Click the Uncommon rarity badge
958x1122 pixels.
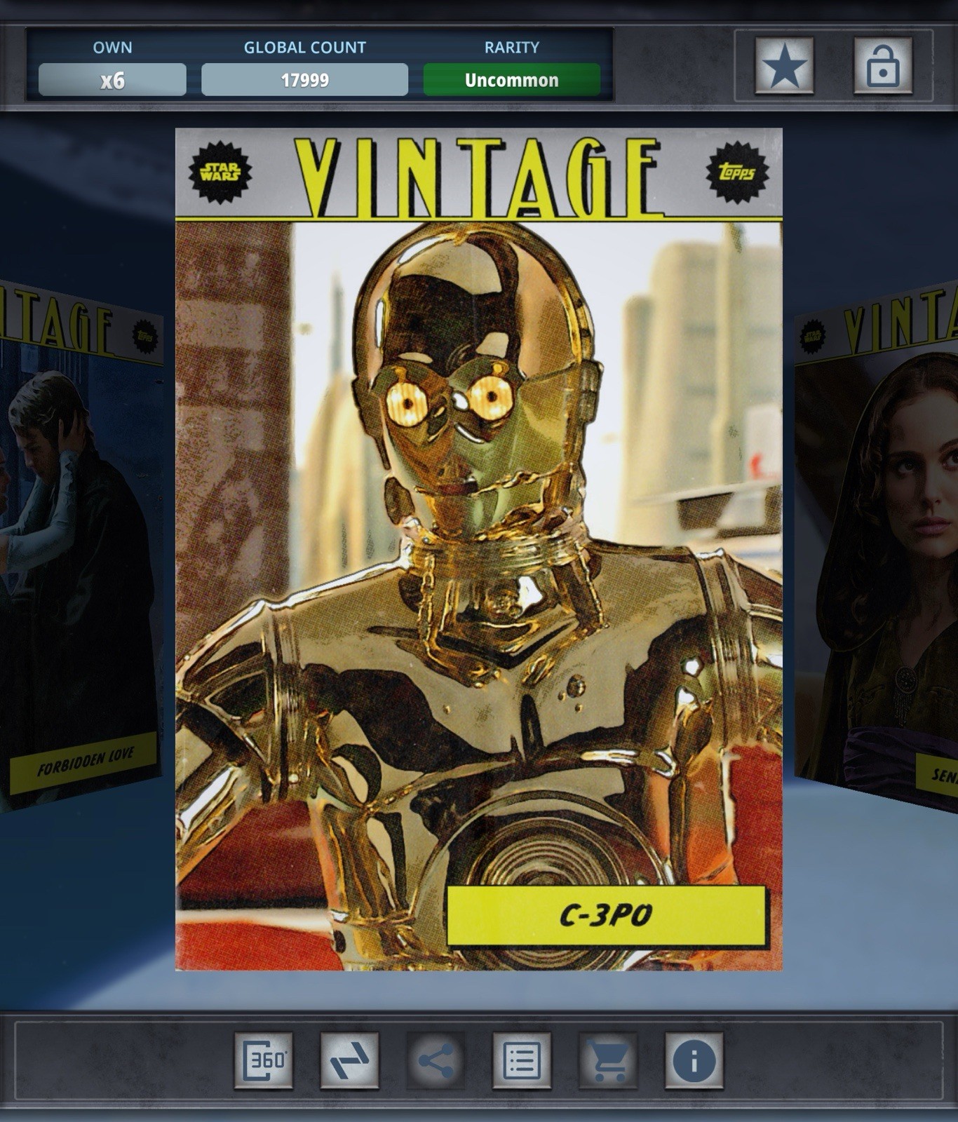coord(511,79)
